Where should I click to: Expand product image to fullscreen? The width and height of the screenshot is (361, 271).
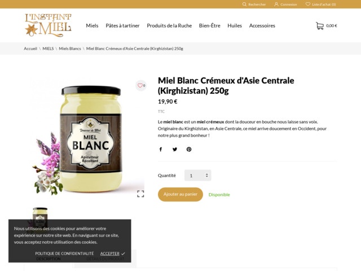point(140,194)
